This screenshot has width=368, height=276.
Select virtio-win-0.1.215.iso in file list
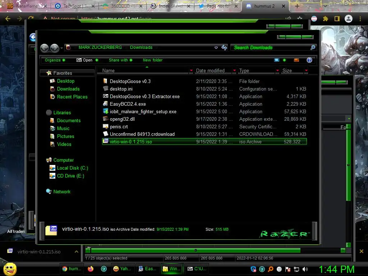204,142
